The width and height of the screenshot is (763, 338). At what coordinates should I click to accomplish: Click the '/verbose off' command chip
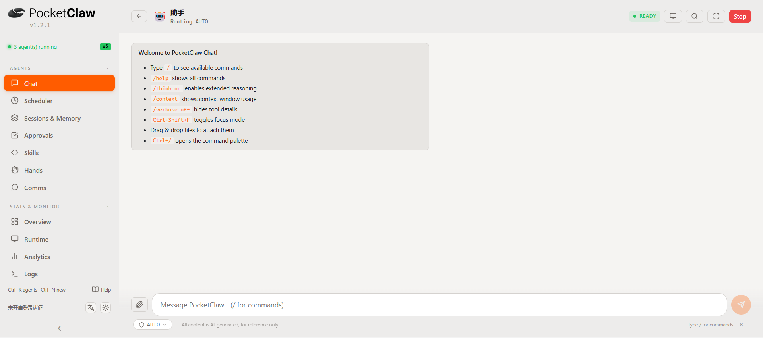click(171, 109)
